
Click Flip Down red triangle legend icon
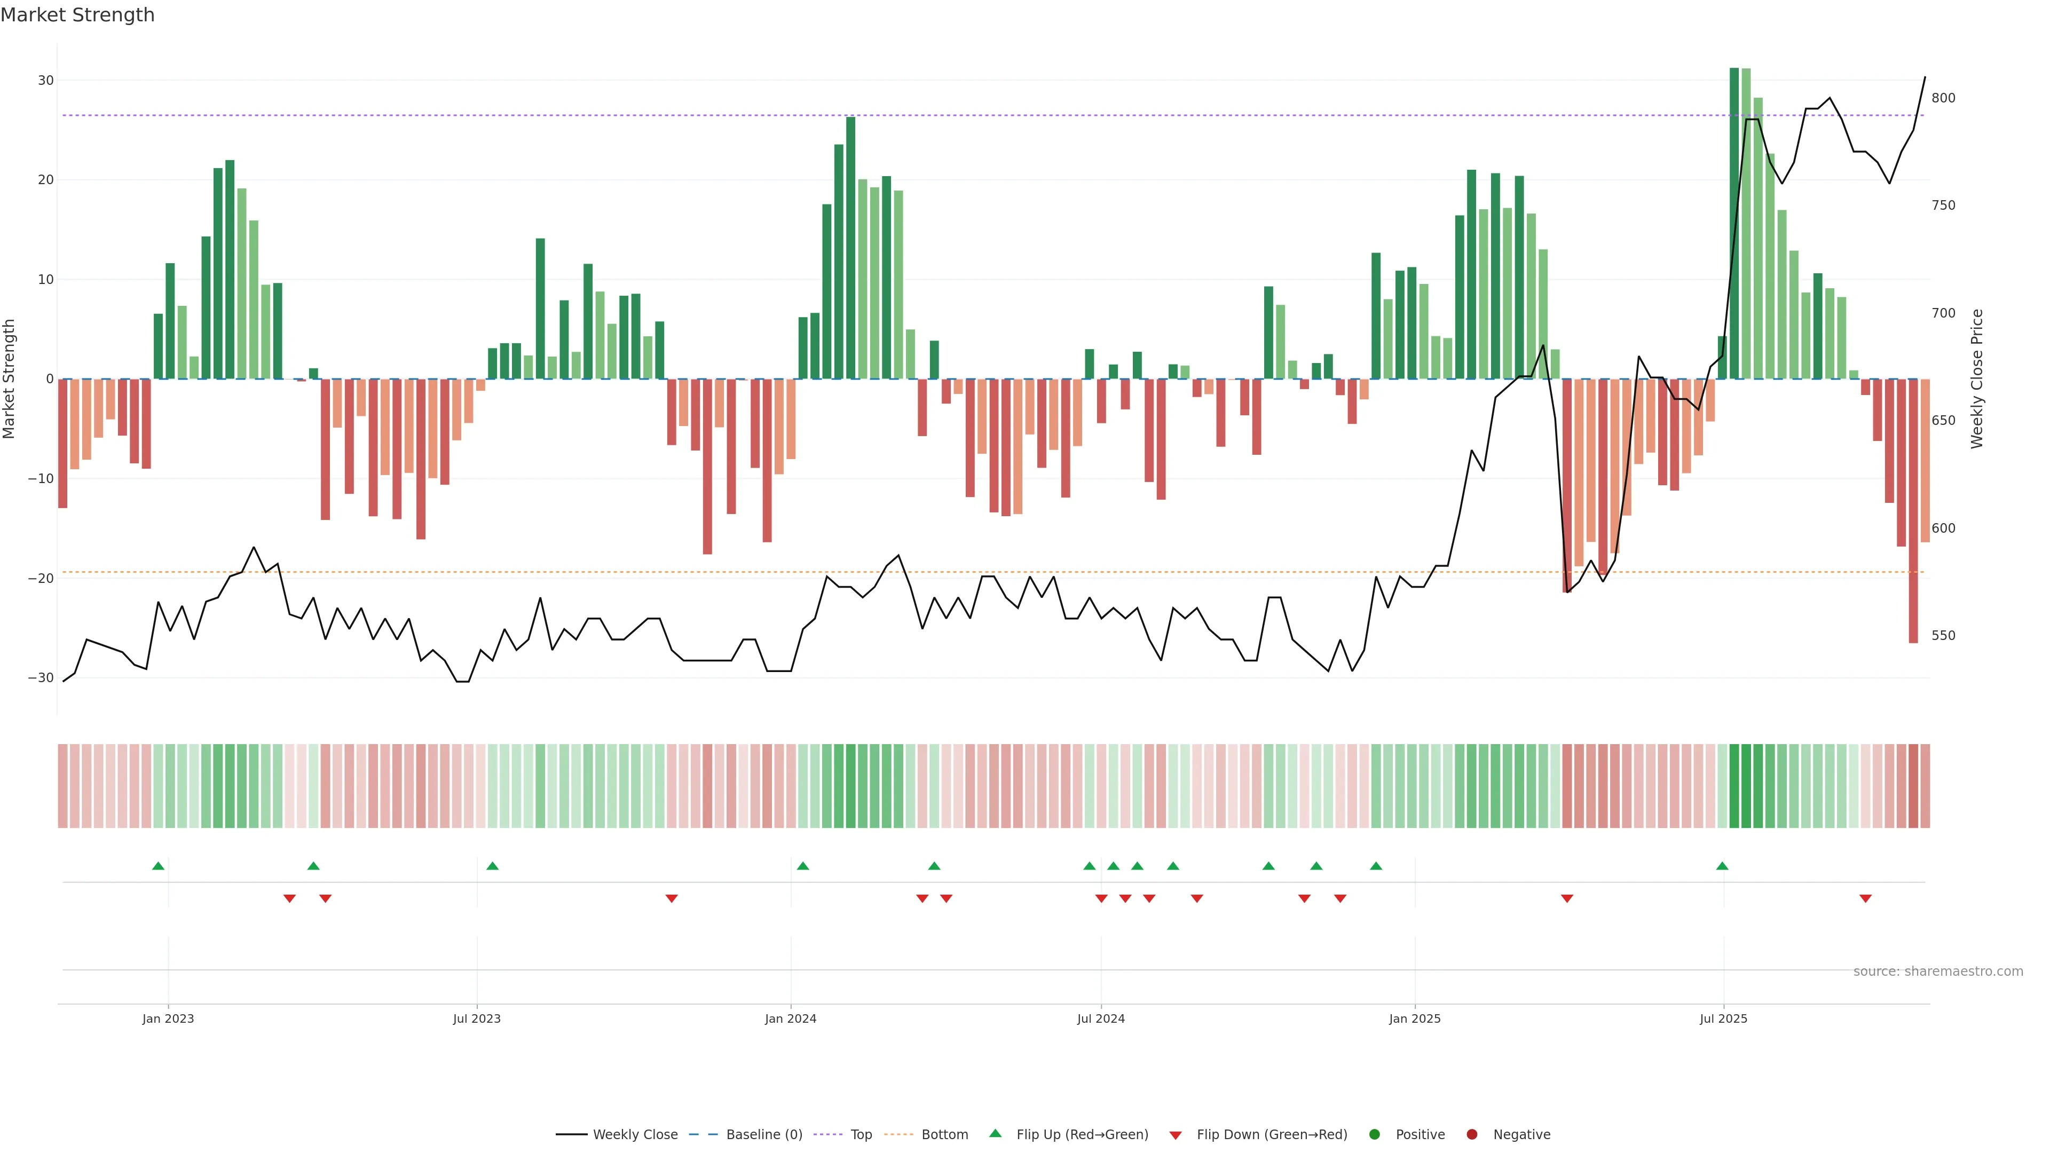pos(1176,1135)
